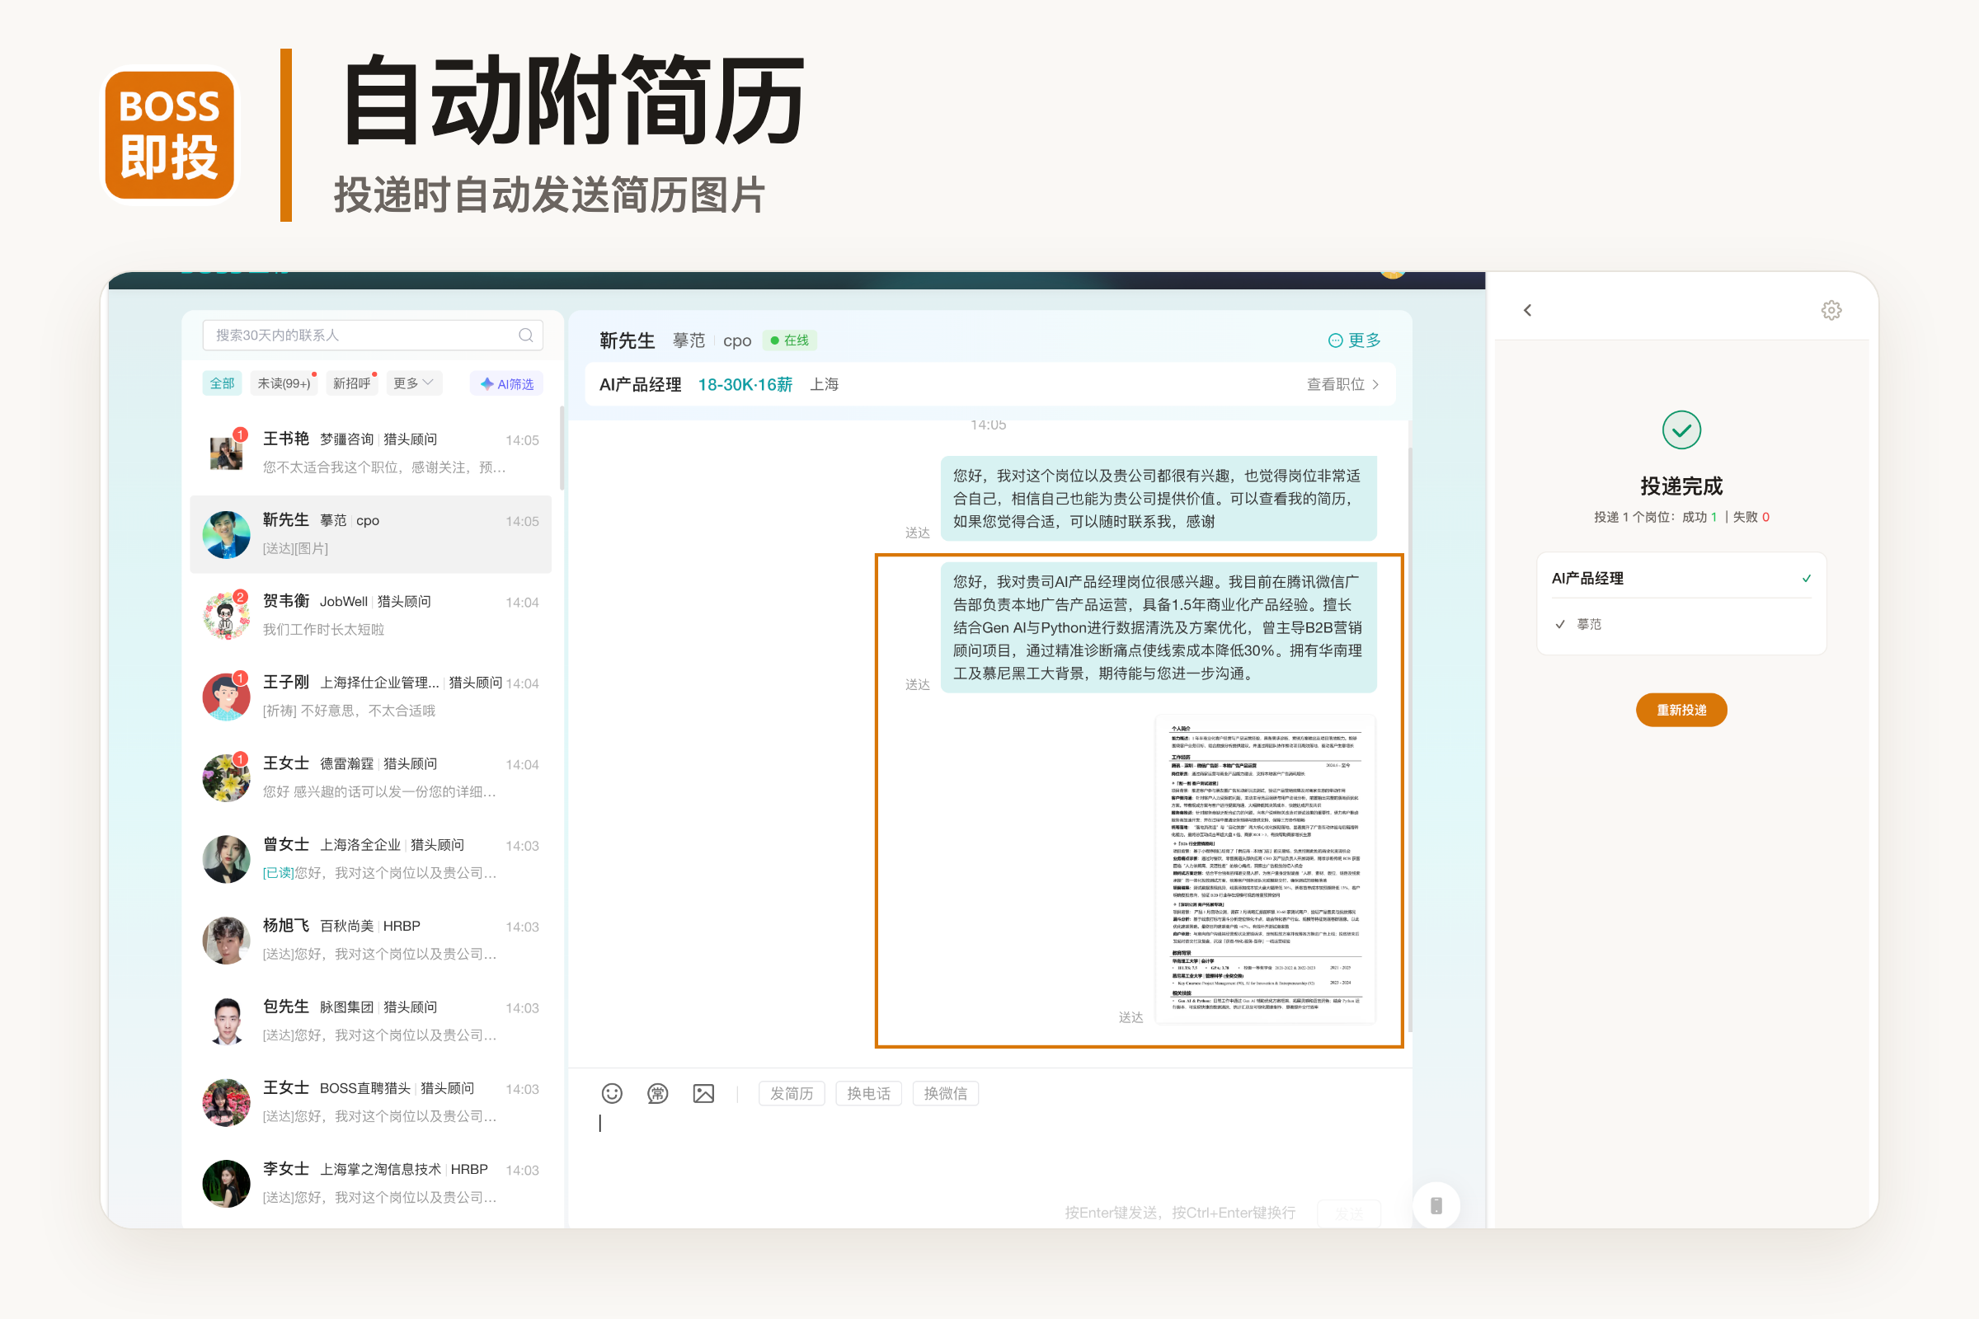This screenshot has width=1979, height=1319.
Task: Open 王子刚 avatar
Action: 226,697
